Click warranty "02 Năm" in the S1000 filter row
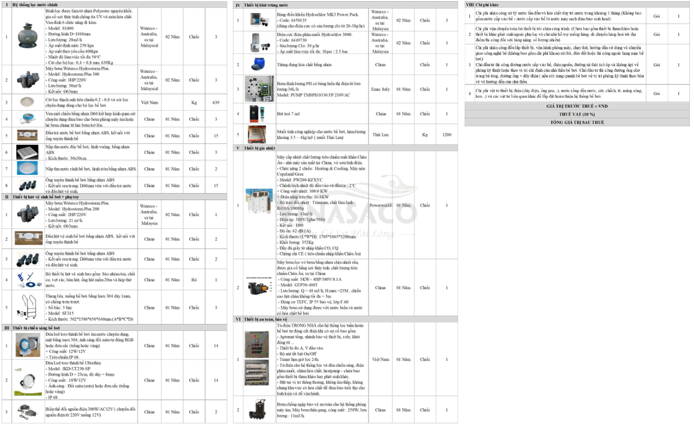 (172, 37)
